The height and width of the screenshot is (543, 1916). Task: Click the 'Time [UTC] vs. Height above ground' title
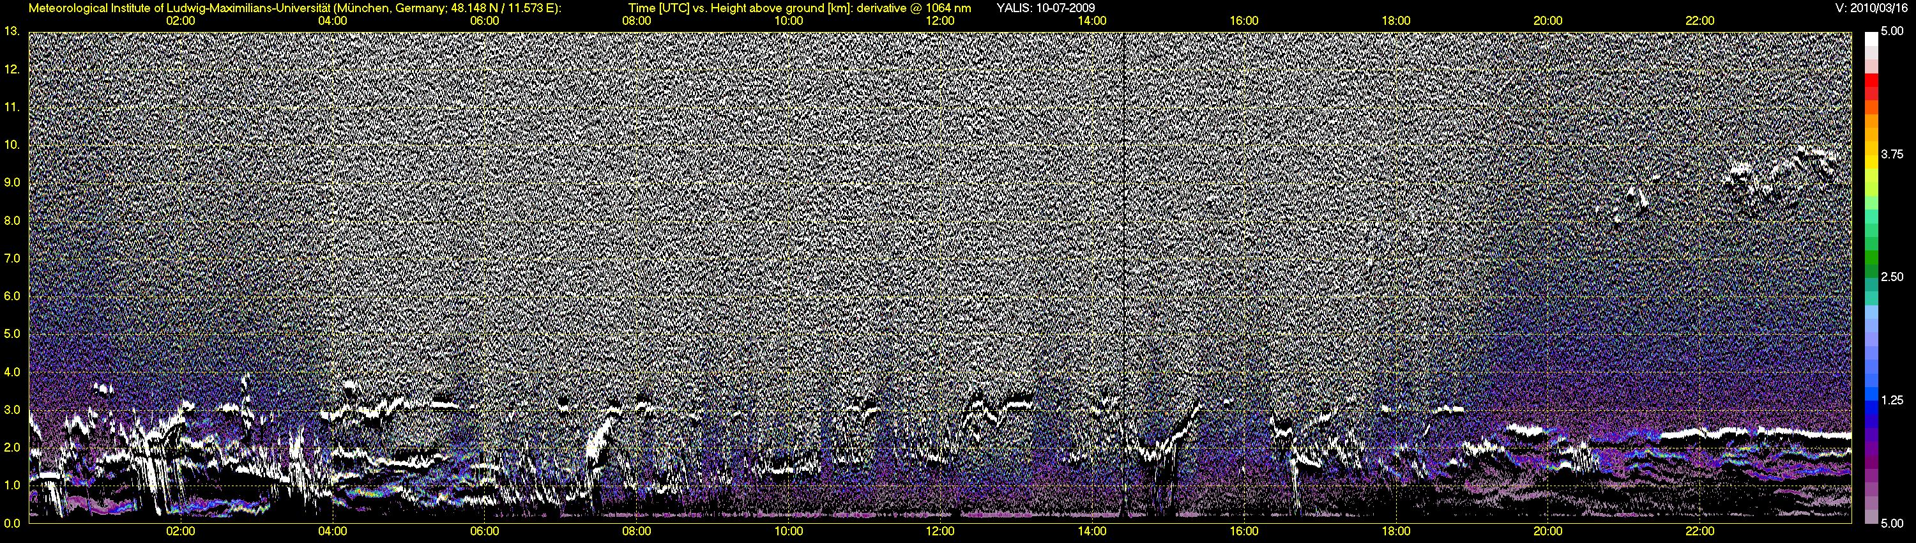click(799, 8)
